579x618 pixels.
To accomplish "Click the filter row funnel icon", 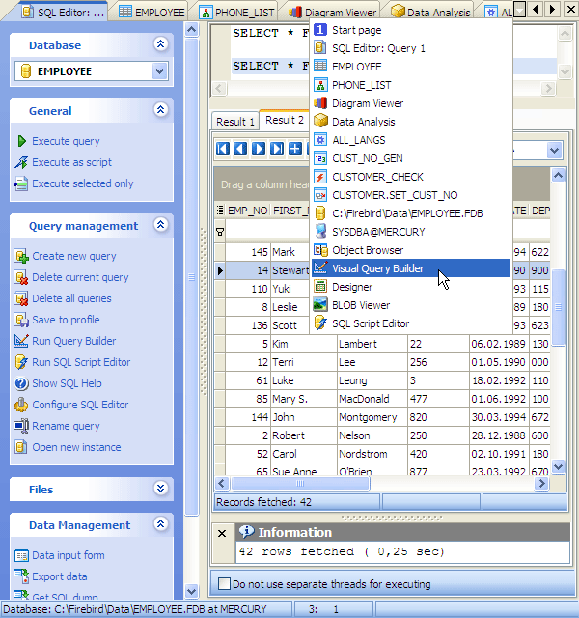I will coord(220,232).
